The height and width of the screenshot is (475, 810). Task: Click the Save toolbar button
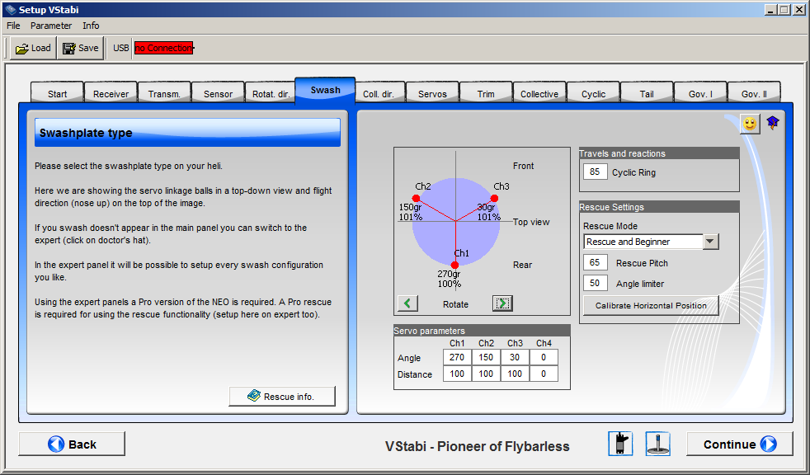pos(80,48)
